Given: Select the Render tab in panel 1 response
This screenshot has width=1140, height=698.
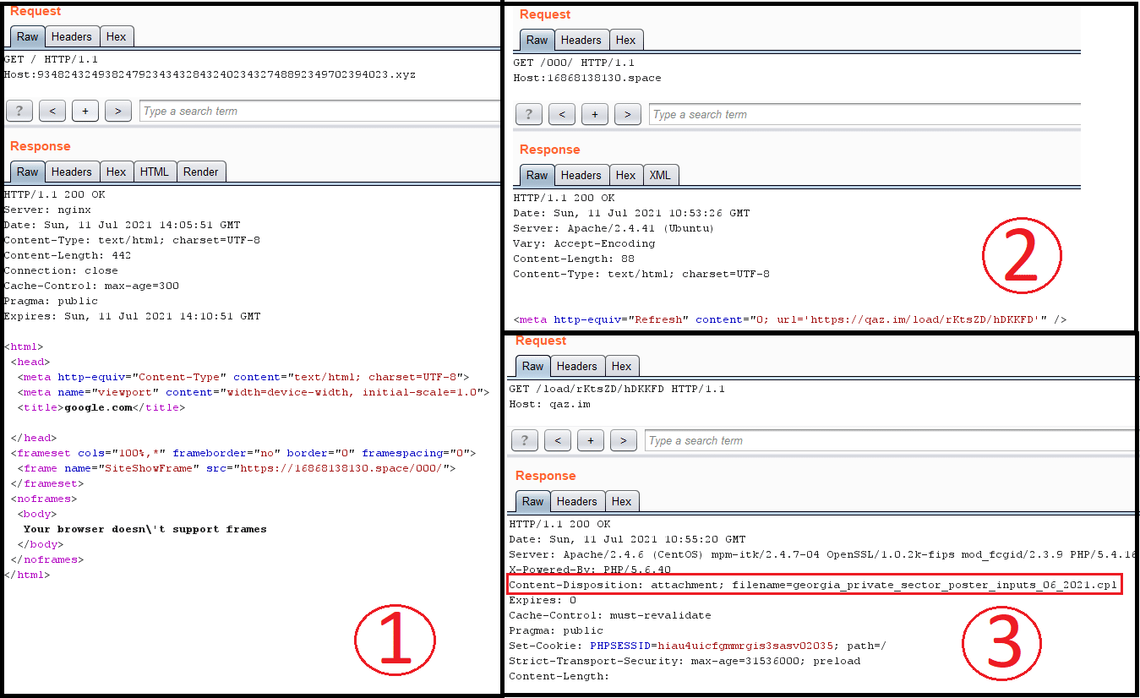Looking at the screenshot, I should [201, 172].
